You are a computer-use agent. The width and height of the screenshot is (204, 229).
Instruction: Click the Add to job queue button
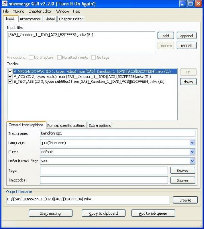153,213
